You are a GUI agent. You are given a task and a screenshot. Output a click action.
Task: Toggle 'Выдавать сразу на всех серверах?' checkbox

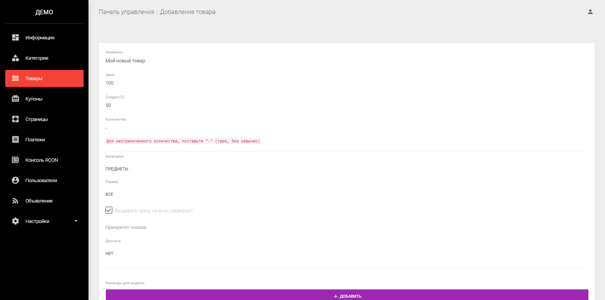tap(109, 210)
